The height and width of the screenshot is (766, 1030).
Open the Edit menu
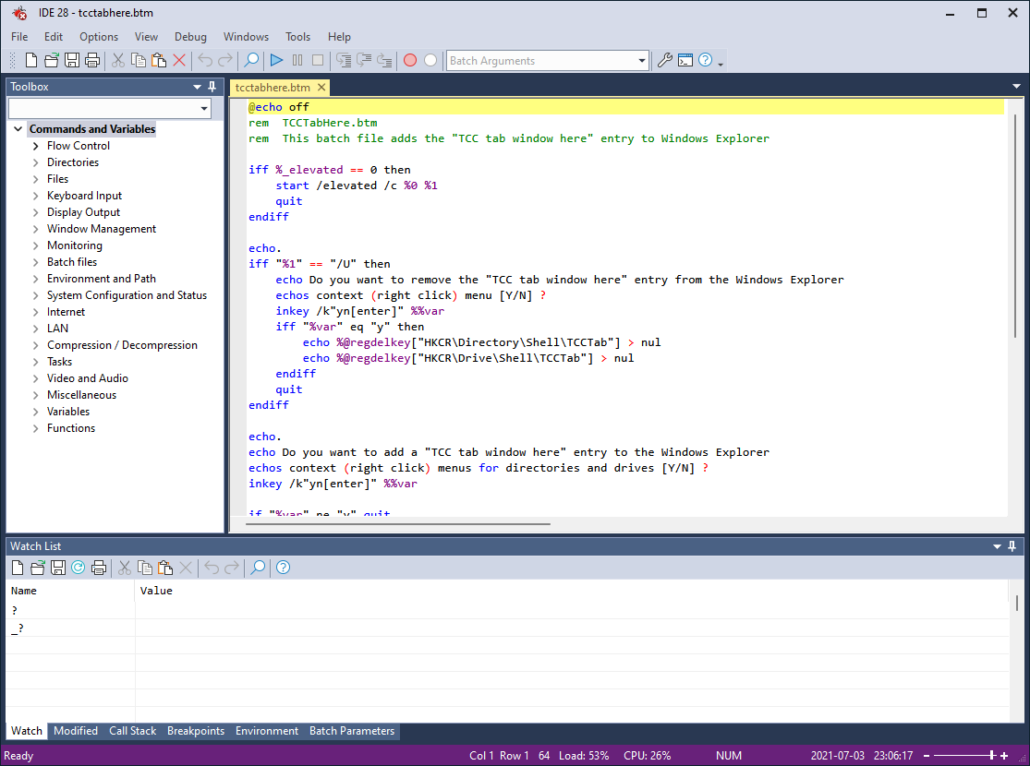(x=54, y=37)
